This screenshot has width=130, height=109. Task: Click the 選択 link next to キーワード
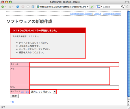tap(23, 92)
